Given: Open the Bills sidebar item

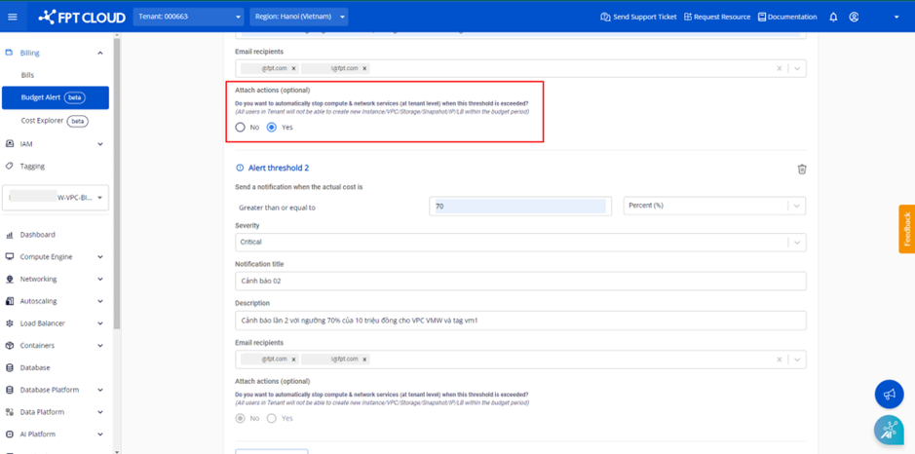Looking at the screenshot, I should click(x=28, y=75).
